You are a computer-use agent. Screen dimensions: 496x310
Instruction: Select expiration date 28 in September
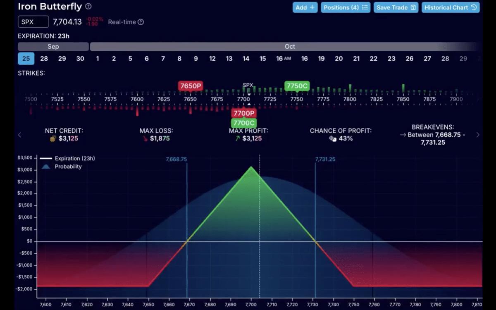(x=44, y=59)
